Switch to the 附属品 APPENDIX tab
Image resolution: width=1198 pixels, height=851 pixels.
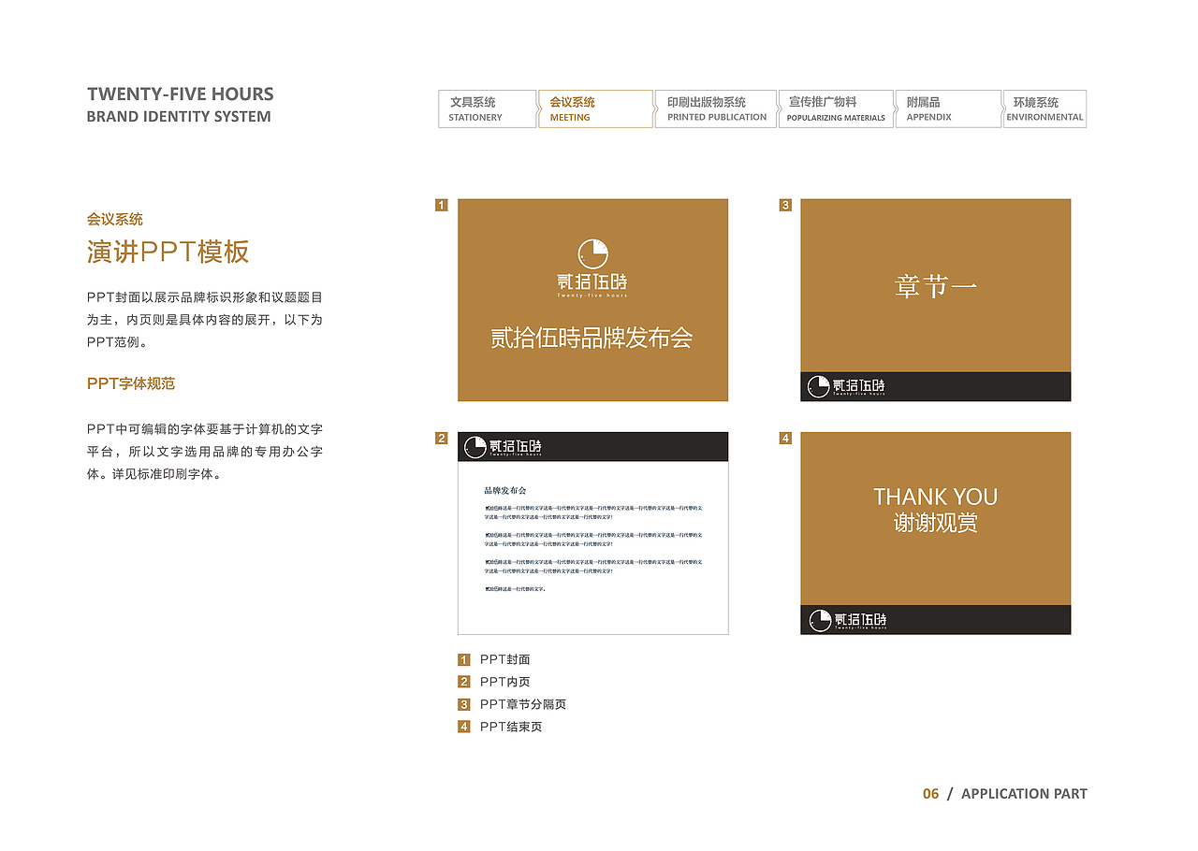(947, 108)
